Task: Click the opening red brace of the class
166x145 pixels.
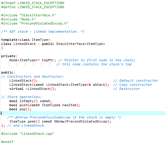Action: point(2,48)
